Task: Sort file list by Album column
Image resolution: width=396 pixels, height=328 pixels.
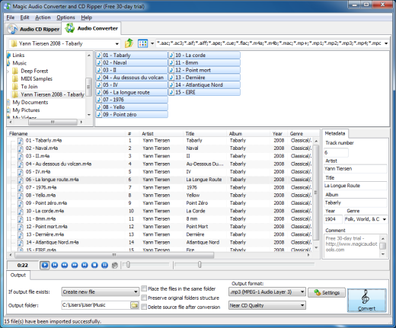Action: pos(247,134)
